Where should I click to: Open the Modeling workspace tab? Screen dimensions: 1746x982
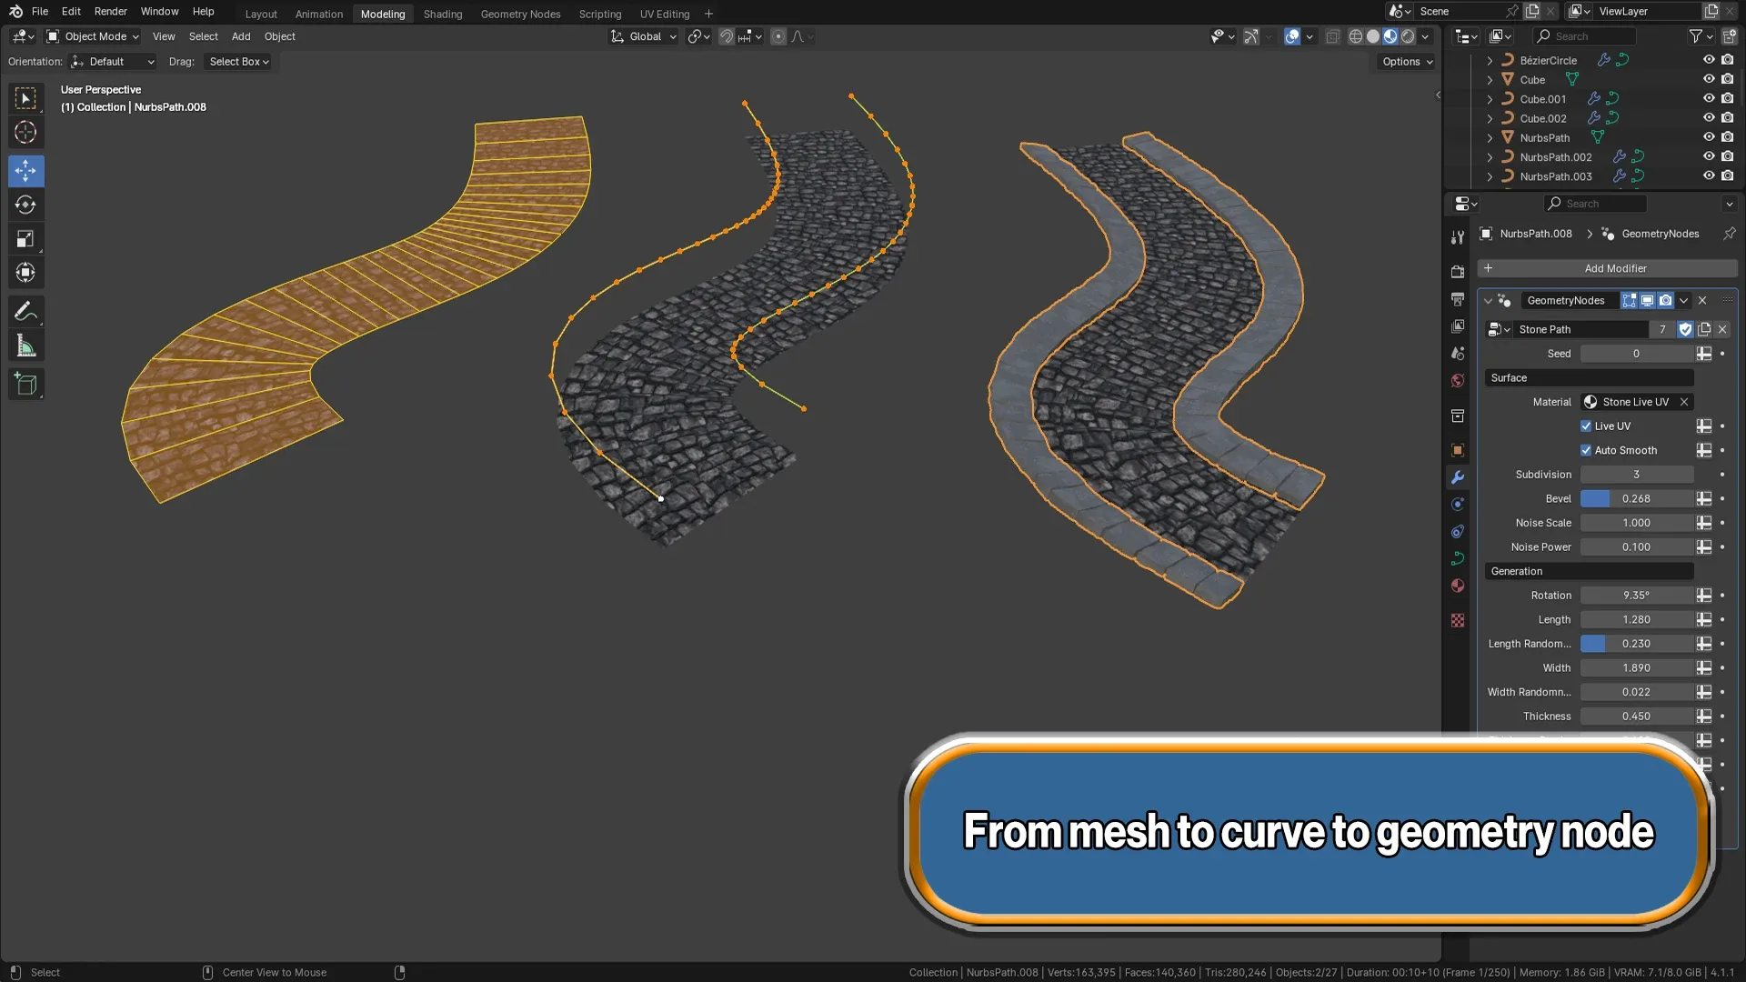pyautogui.click(x=383, y=14)
